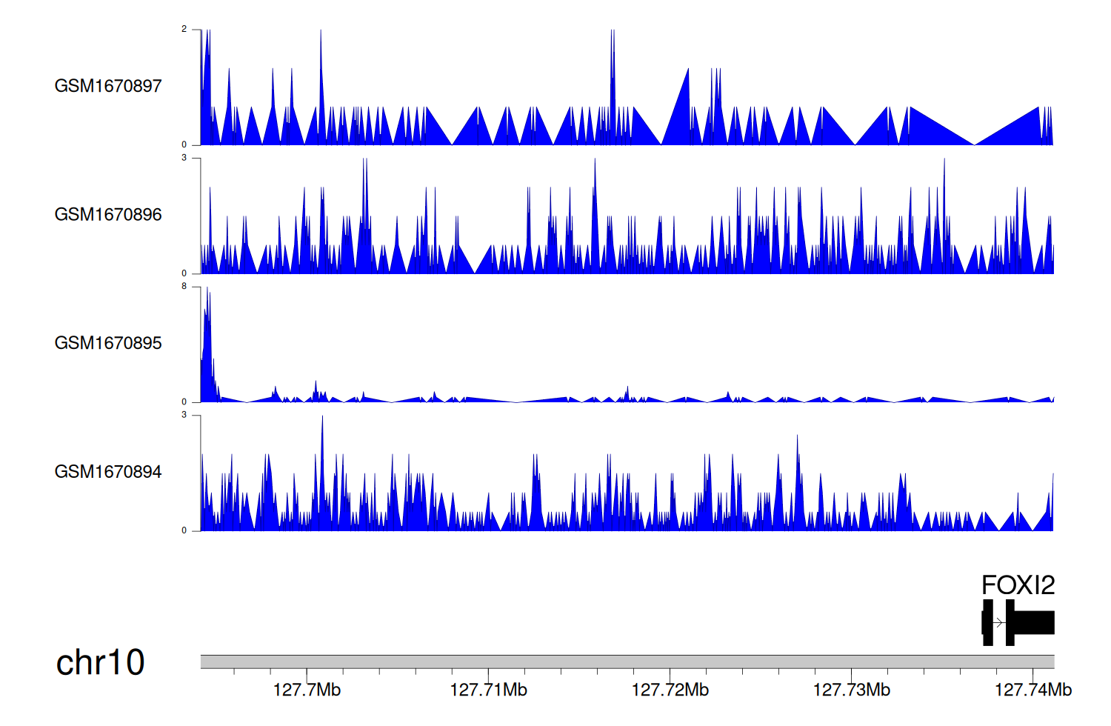Click the large rightmost FOXI2 exon

point(1034,623)
